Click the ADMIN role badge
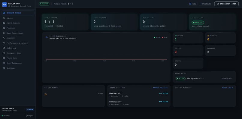242x119 pixels. tap(30, 110)
